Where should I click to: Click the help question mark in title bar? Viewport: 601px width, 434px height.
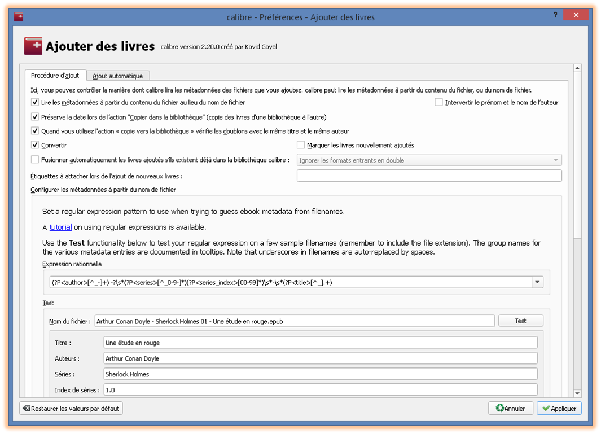555,15
